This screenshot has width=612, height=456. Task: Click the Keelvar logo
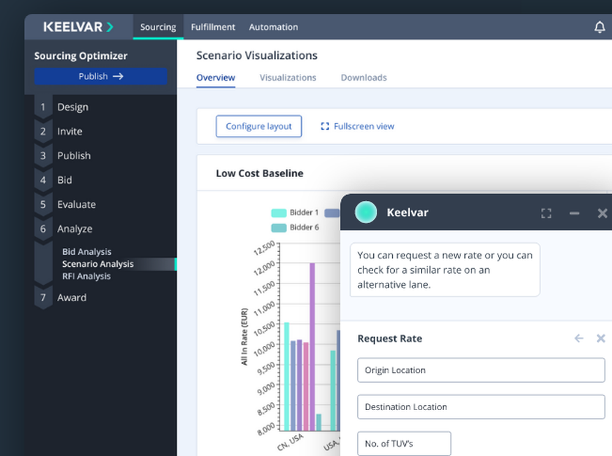coord(78,27)
